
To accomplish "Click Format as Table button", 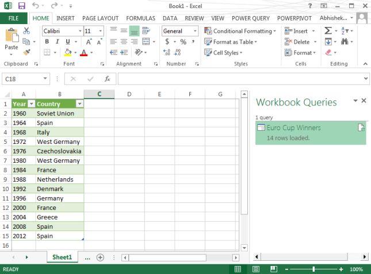I will pos(231,42).
